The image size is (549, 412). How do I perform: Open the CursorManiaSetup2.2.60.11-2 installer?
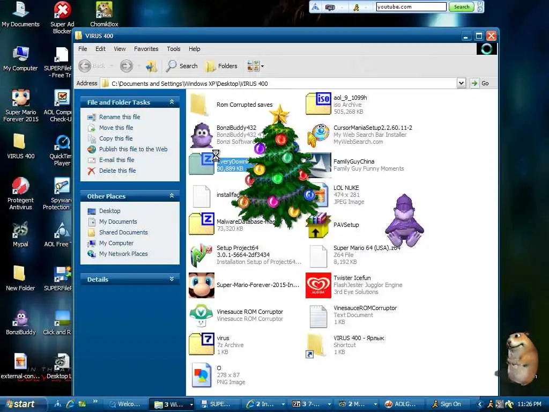pyautogui.click(x=359, y=135)
